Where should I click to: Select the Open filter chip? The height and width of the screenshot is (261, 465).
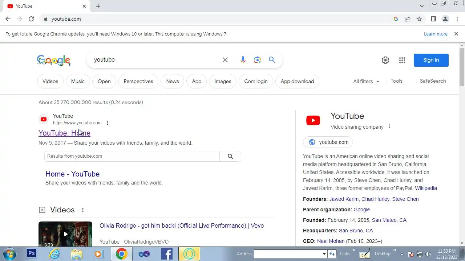coord(104,81)
